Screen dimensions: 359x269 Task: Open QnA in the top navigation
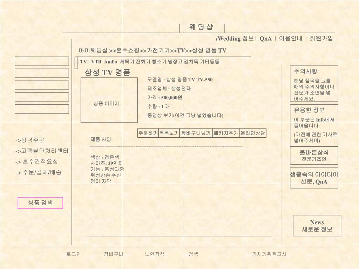[x=265, y=39]
